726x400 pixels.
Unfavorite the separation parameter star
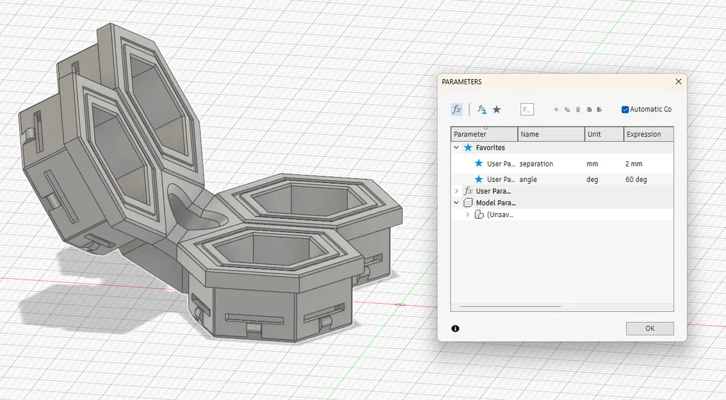coord(480,164)
